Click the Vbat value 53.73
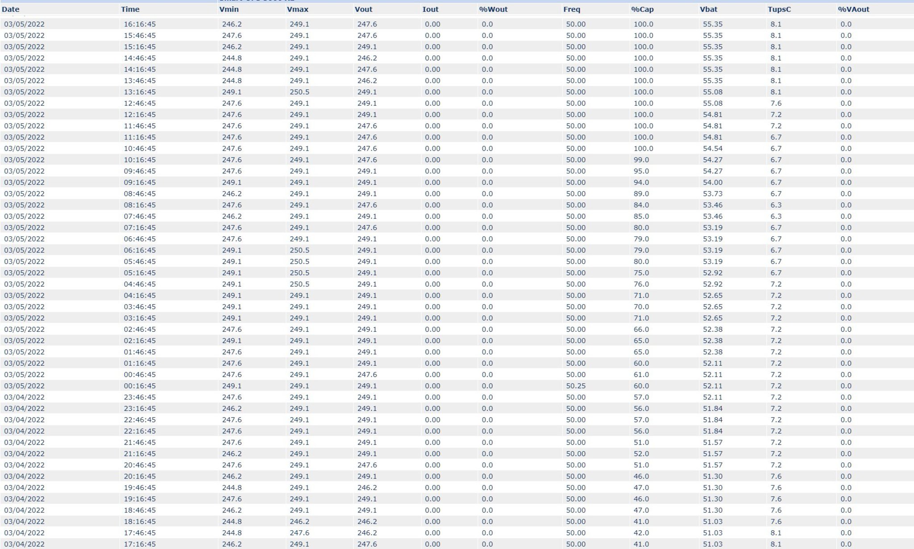The width and height of the screenshot is (914, 549). tap(713, 194)
